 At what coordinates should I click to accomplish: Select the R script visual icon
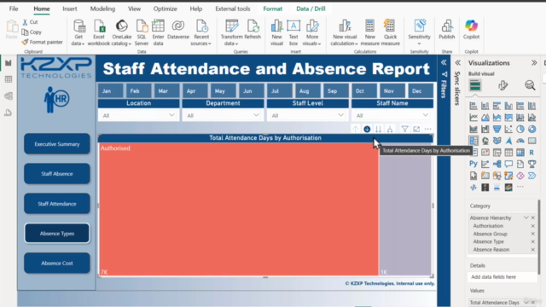tap(531, 152)
